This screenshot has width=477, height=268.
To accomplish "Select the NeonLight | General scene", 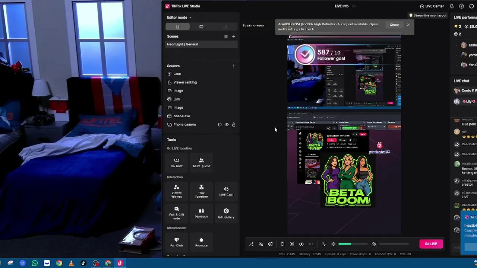I will click(201, 44).
